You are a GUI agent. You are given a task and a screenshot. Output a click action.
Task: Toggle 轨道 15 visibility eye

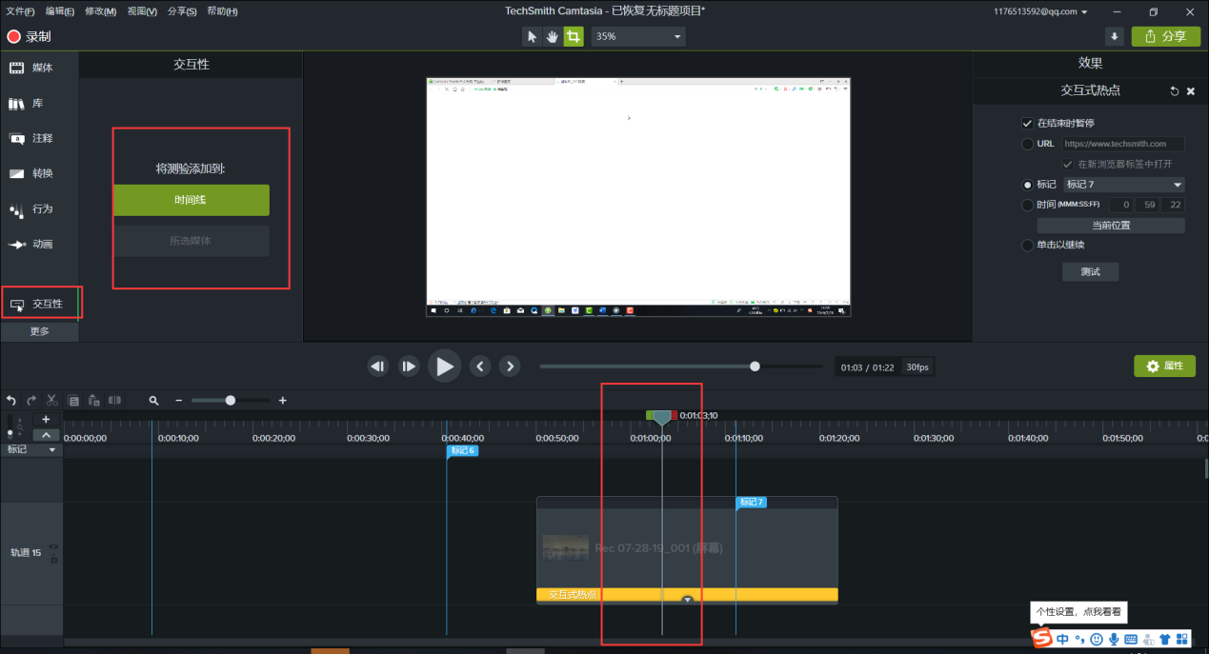tap(53, 546)
